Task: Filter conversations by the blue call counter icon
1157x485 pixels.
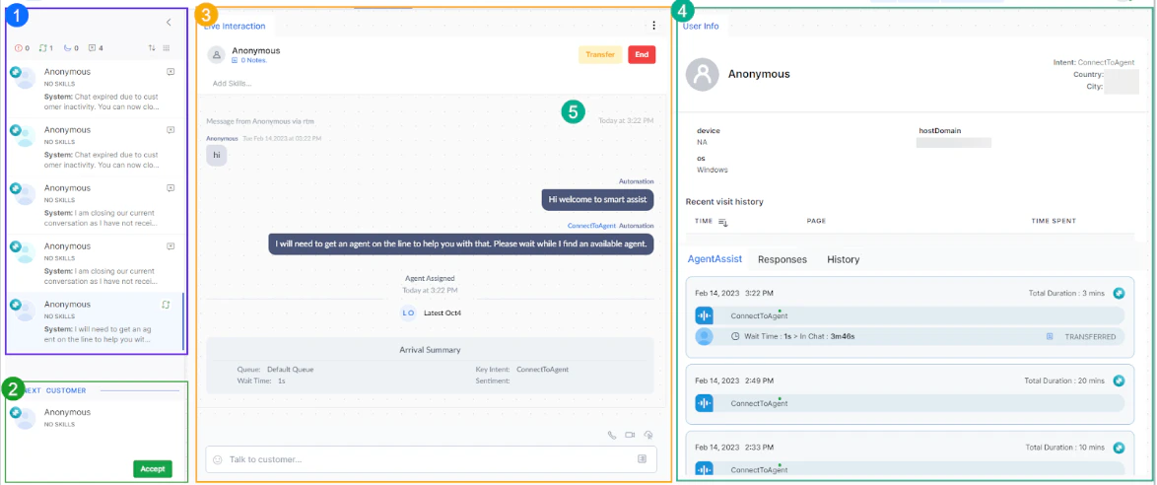Action: [67, 48]
